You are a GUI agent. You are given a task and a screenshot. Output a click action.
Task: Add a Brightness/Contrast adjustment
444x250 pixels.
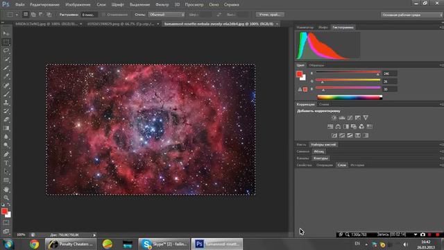point(334,117)
